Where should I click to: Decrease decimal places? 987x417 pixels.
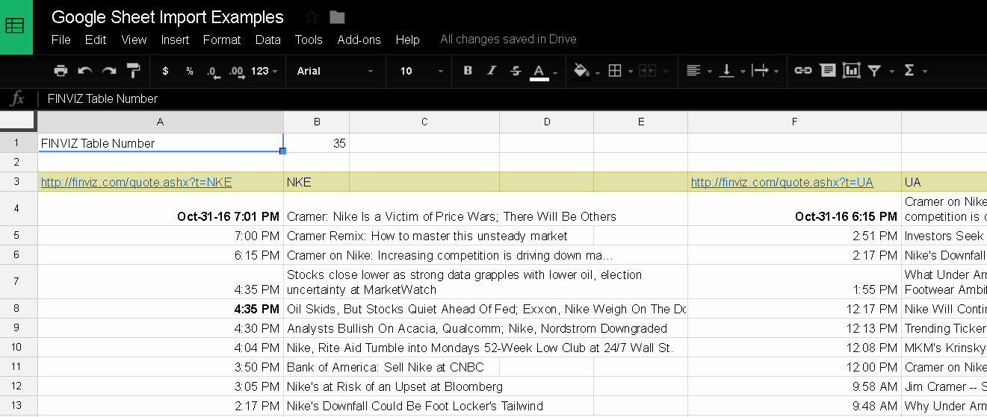(x=213, y=71)
